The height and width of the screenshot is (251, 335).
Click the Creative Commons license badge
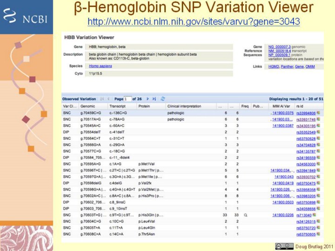pos(283,246)
